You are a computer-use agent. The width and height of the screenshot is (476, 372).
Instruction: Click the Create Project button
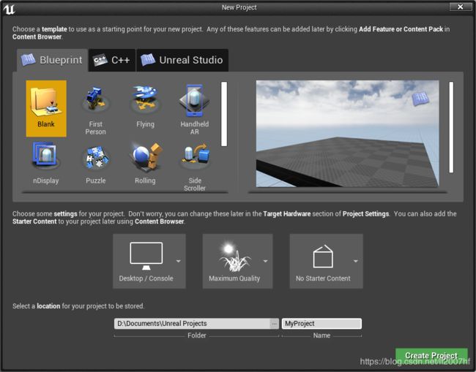431,355
